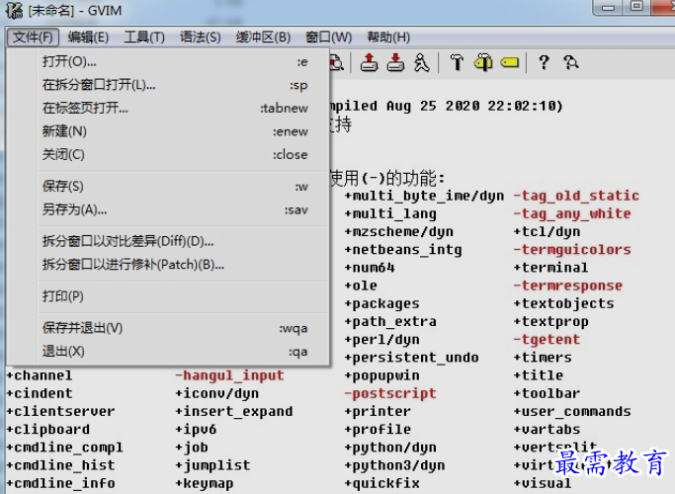This screenshot has width=675, height=494.
Task: Click the +channel feature text
Action: pyautogui.click(x=40, y=375)
